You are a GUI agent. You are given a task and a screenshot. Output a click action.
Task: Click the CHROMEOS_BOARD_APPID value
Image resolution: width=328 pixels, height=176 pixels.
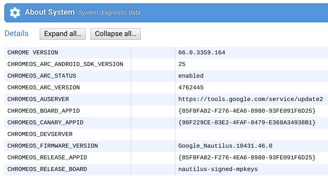pyautogui.click(x=247, y=111)
